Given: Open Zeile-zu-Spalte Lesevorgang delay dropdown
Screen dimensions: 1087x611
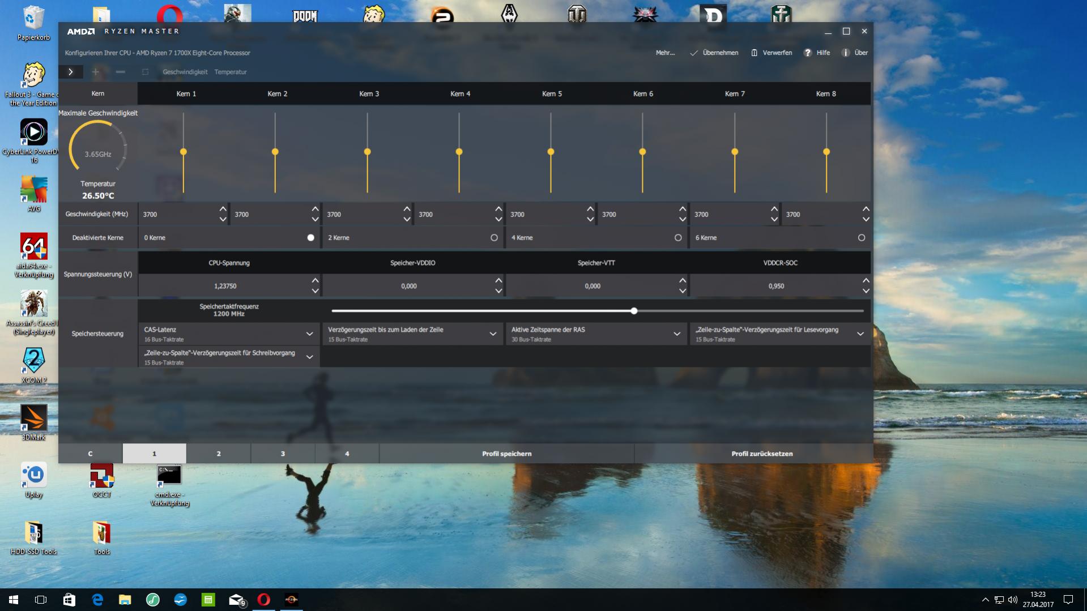Looking at the screenshot, I should pyautogui.click(x=780, y=334).
